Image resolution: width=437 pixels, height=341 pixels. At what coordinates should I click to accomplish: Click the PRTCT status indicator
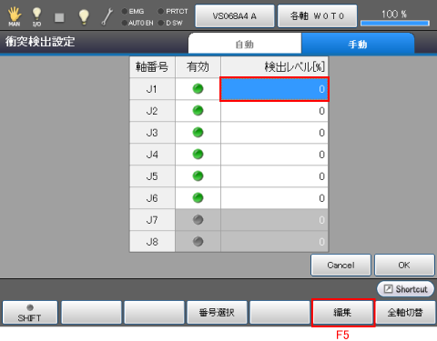pos(173,12)
